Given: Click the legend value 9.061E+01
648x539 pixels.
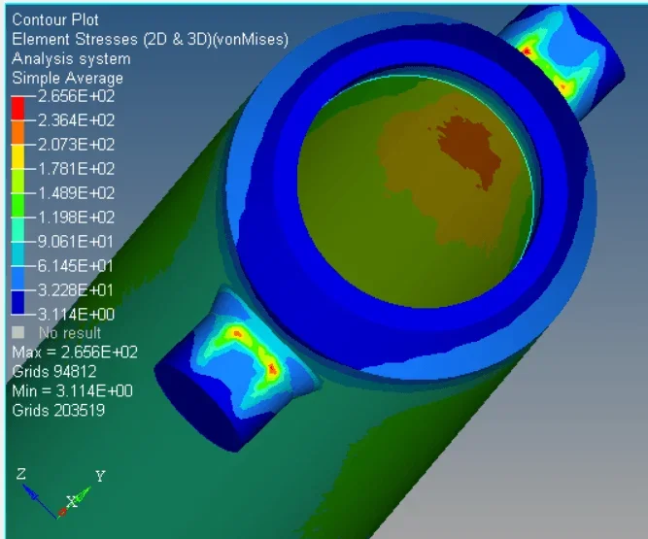Looking at the screenshot, I should (x=76, y=242).
